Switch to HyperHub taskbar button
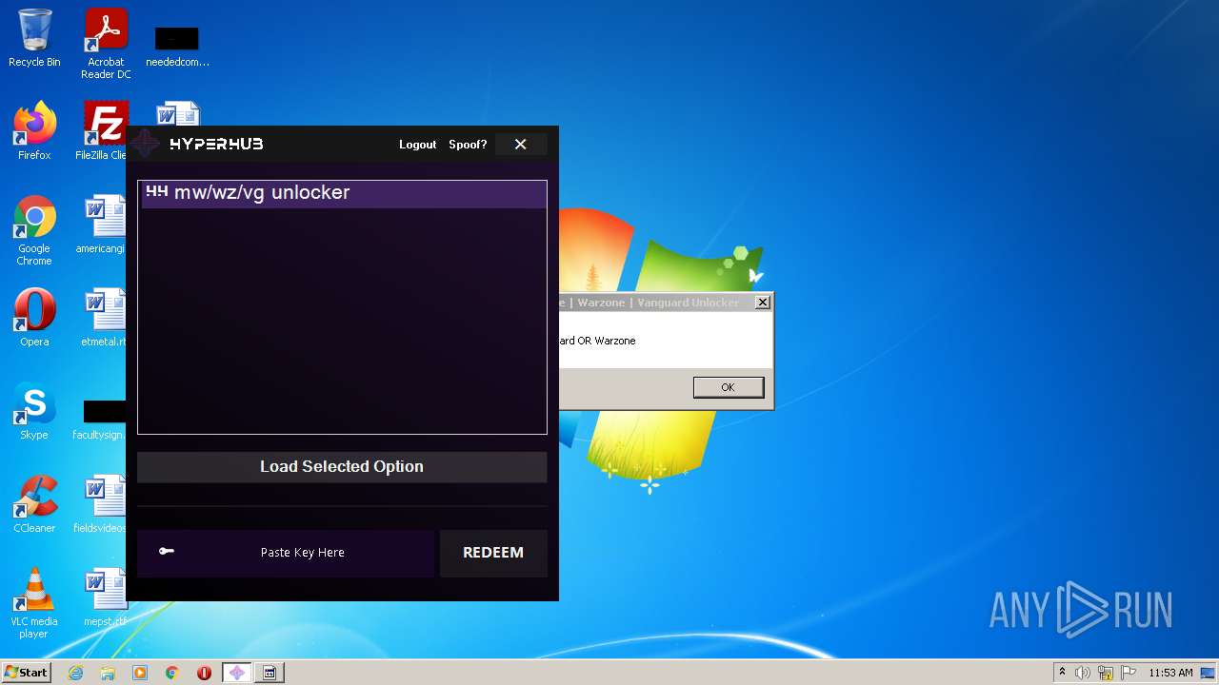 pyautogui.click(x=237, y=673)
